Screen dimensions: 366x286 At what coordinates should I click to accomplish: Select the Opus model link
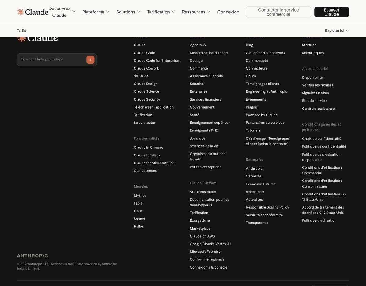[138, 211]
